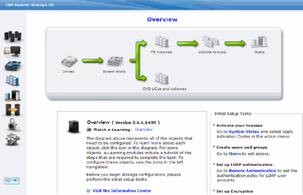Click the Extent Pools label text
Viewport: 303px width, 195px height.
[x=114, y=72]
